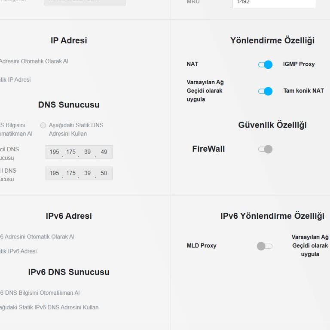Click first octet of secondary DNS address
The width and height of the screenshot is (330, 330).
(54, 173)
